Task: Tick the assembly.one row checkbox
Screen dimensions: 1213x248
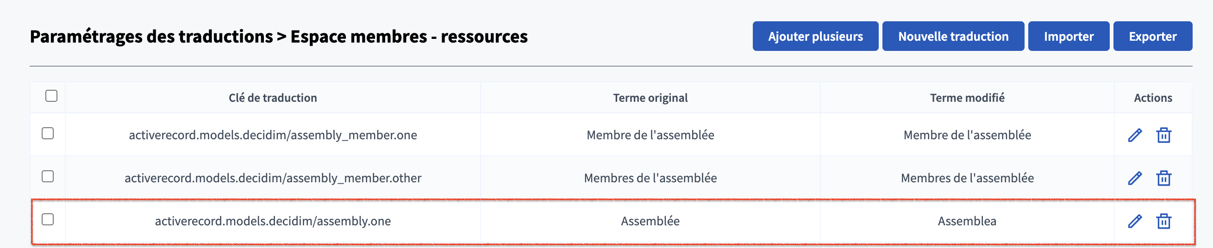Action: tap(48, 219)
